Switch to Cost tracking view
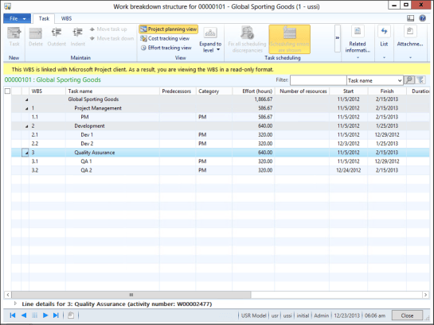 pos(165,38)
